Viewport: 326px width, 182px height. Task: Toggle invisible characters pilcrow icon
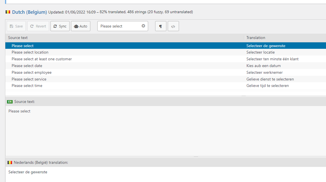tap(160, 26)
